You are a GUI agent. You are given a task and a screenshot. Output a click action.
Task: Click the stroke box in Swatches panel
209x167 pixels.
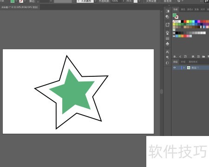click(176, 17)
